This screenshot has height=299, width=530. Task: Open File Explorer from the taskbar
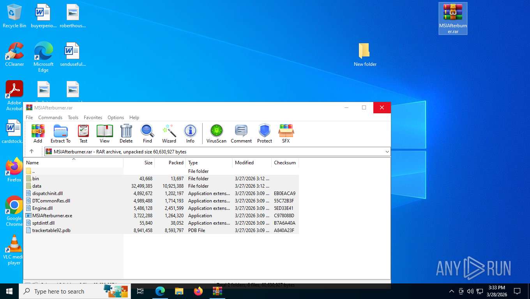(179, 291)
